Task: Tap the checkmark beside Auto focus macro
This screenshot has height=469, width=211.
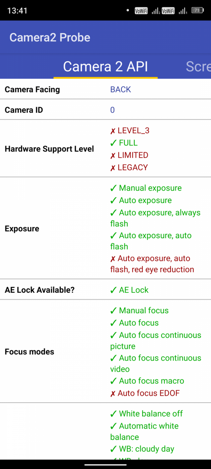Action: click(113, 381)
